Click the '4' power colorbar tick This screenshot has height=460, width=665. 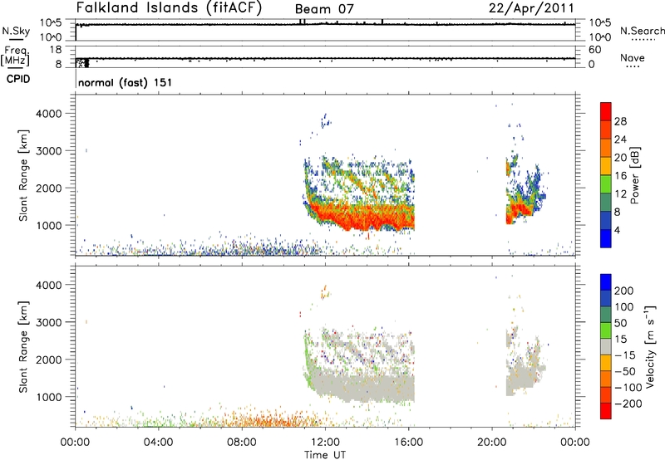point(618,230)
